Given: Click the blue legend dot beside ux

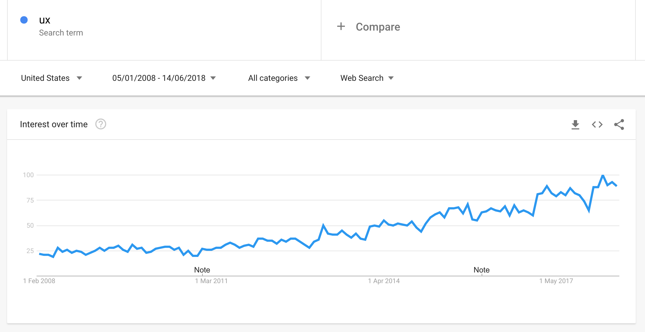Looking at the screenshot, I should tap(24, 19).
